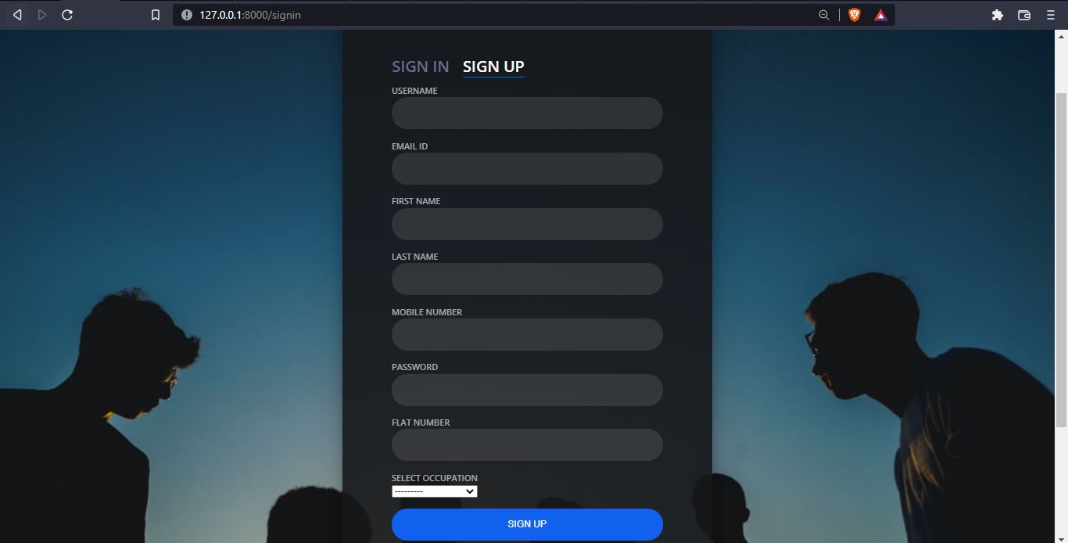Viewport: 1068px width, 543px height.
Task: Submit the form with the blue SIGN UP button
Action: (527, 524)
